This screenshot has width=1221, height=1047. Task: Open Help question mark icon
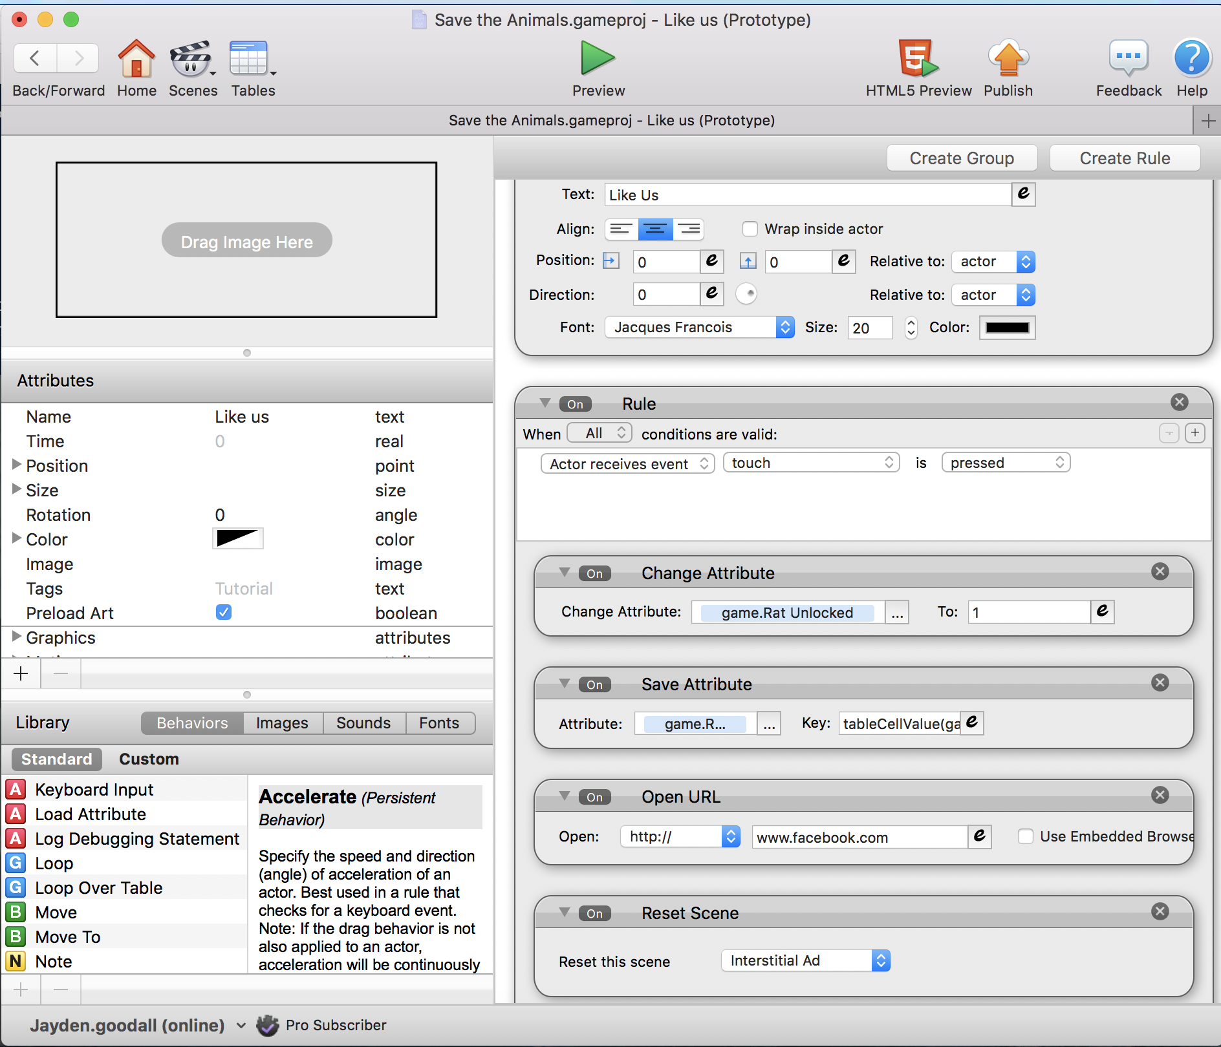1192,58
